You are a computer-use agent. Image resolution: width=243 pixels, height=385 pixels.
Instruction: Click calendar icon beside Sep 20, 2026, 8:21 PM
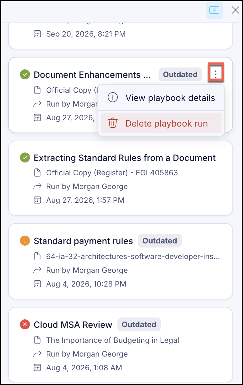37,34
